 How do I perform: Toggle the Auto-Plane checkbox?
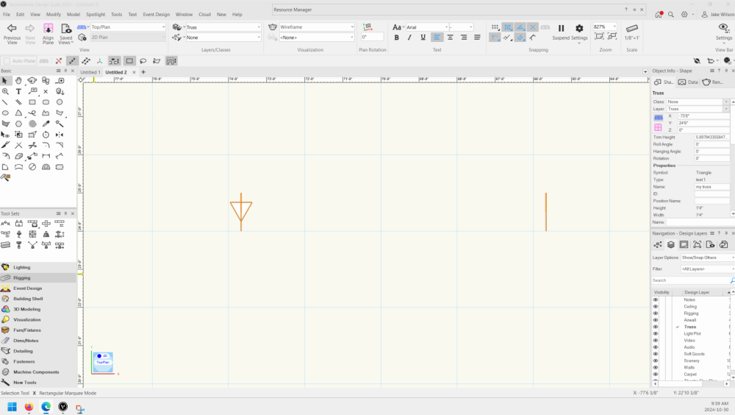(x=7, y=61)
